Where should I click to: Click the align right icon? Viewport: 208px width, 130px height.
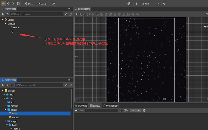tap(111, 14)
